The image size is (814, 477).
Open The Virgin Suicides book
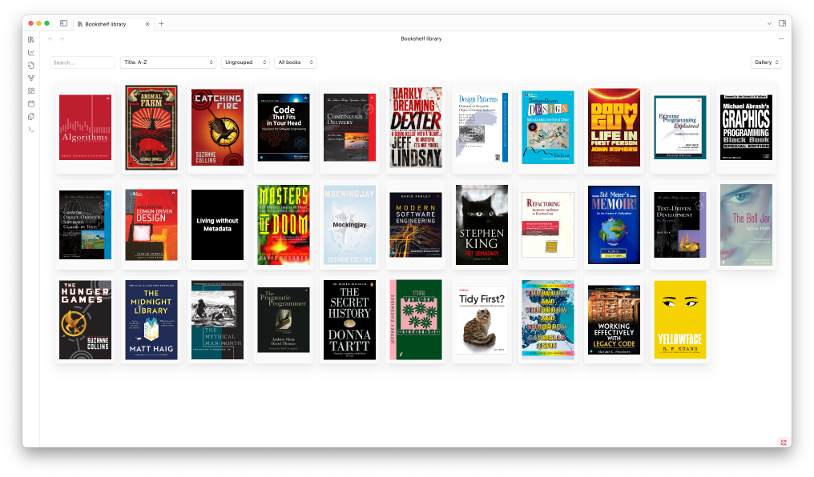tap(416, 320)
